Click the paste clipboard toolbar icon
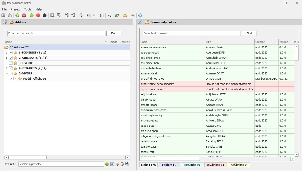 click(10, 15)
